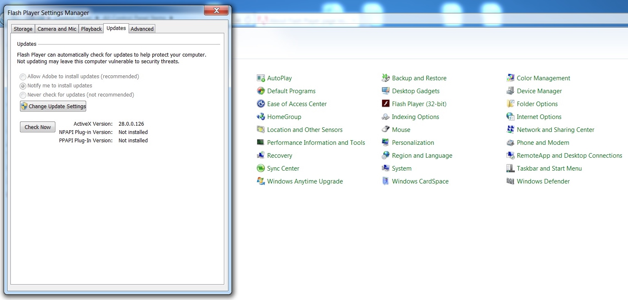Click the RemoteApp and Desktop Connections icon
The height and width of the screenshot is (300, 628).
(x=511, y=156)
